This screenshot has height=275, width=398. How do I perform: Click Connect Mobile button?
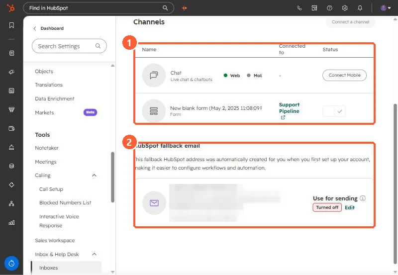point(344,75)
